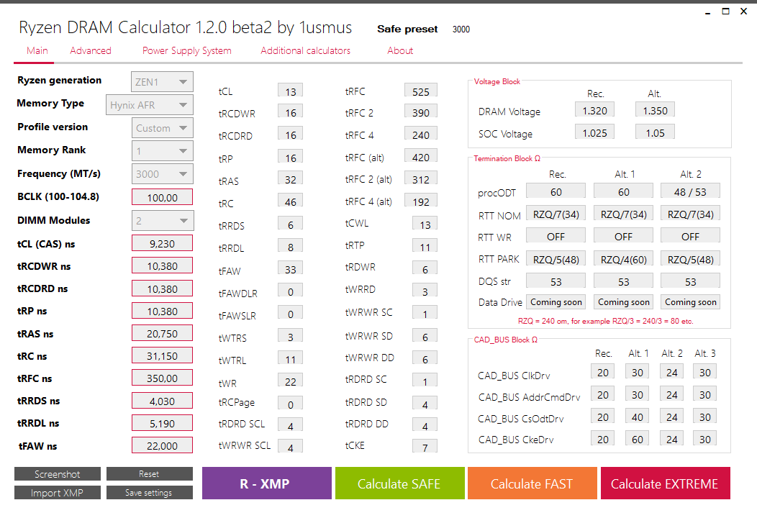757x518 pixels.
Task: Maximize the DRAM Calculator window
Action: [725, 11]
